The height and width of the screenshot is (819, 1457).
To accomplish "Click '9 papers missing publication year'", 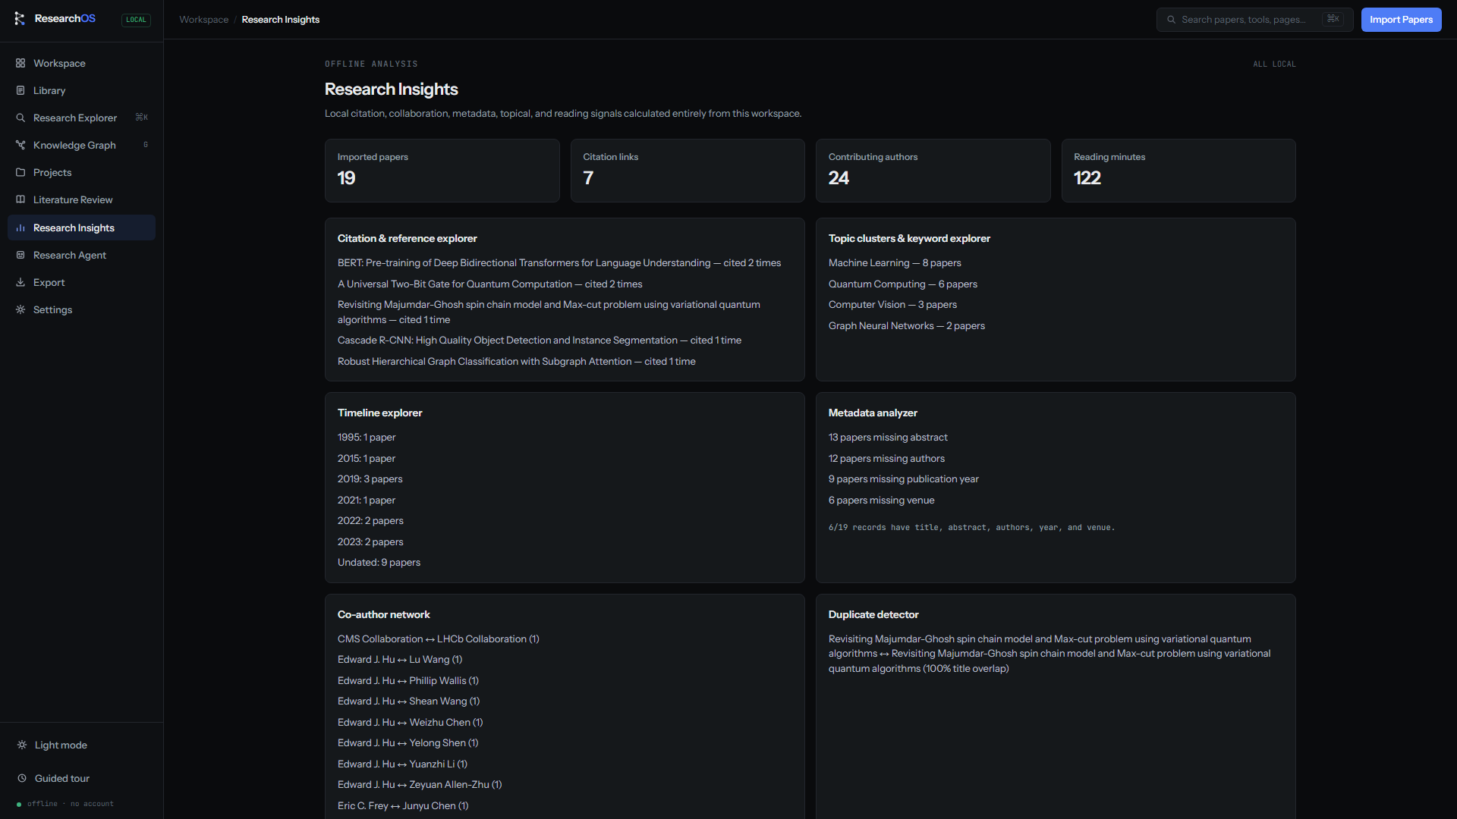I will 904,479.
